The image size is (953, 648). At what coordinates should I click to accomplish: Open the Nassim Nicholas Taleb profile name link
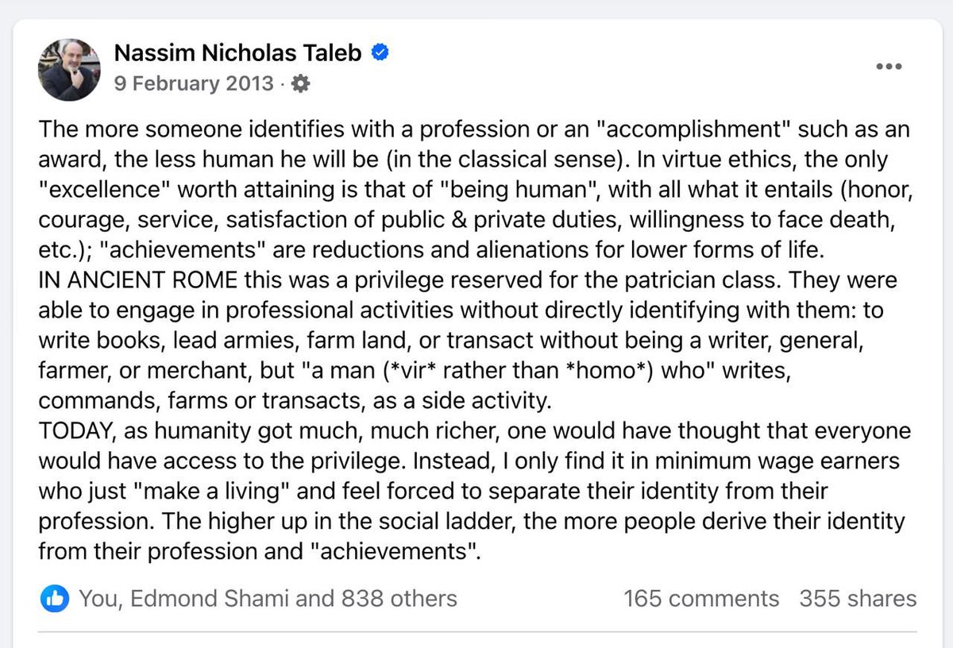[x=237, y=54]
